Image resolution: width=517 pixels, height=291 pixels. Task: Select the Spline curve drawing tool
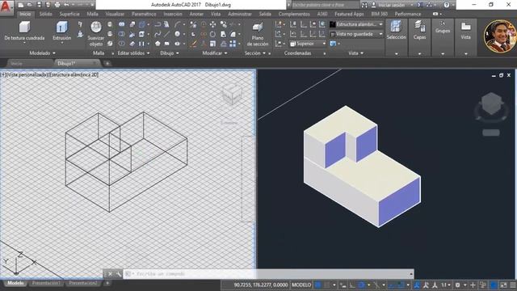coord(158,34)
